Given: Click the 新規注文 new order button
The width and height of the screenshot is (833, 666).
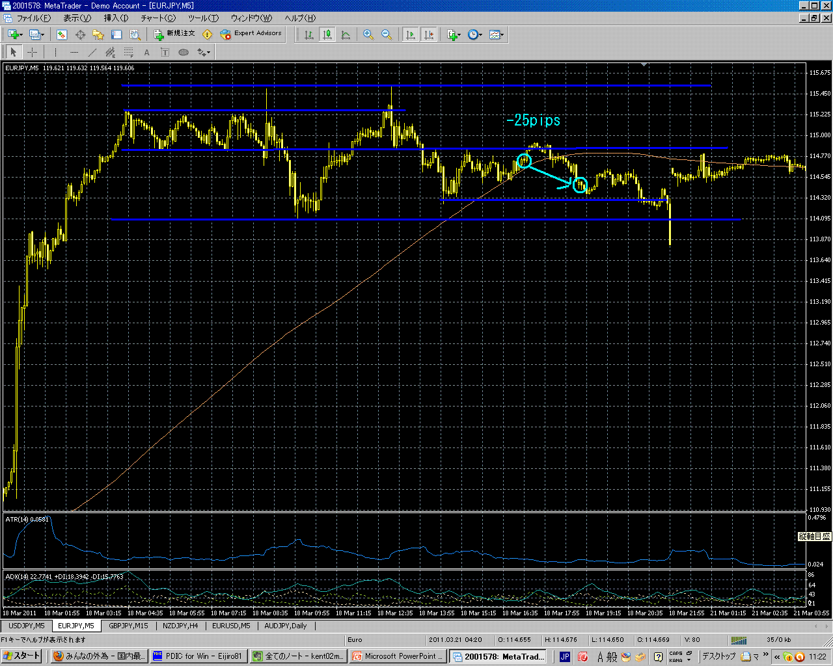Looking at the screenshot, I should click(174, 34).
